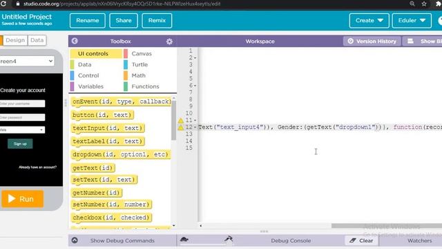
Task: Zoom page using magnifier icon in address bar
Action: point(412,3)
